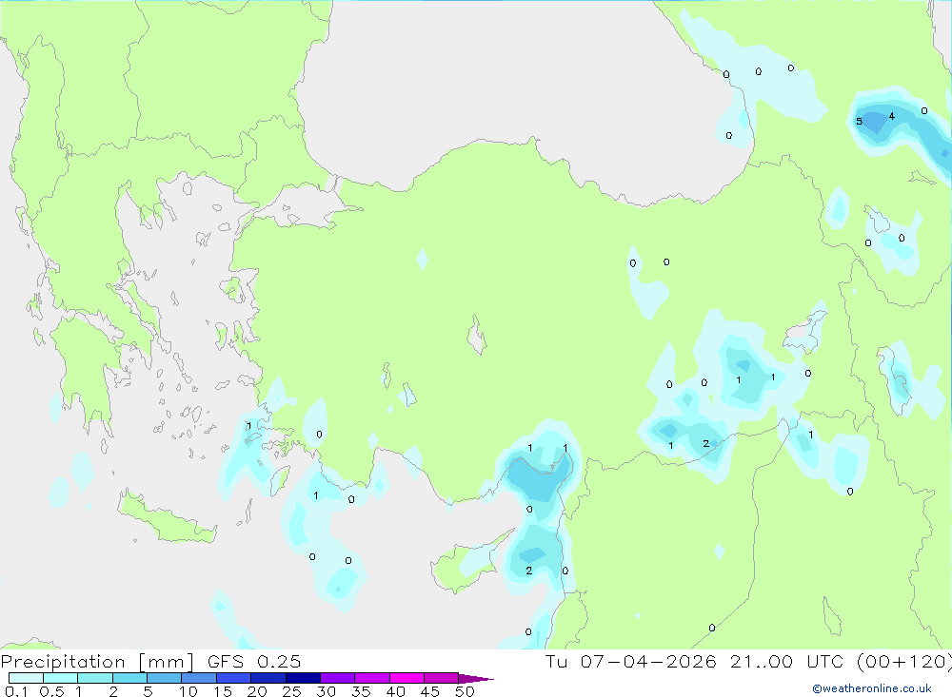Click the 'Precipitation [mm]' title text
This screenshot has width=952, height=697.
[97, 661]
